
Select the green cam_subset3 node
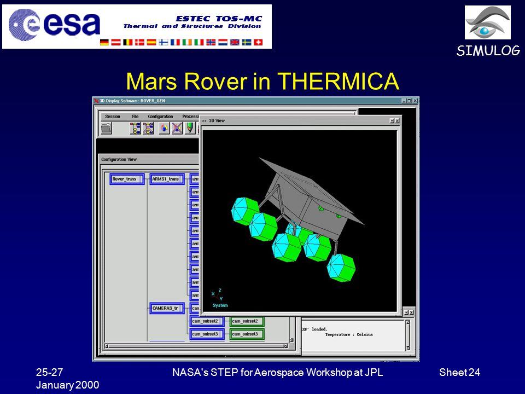tap(247, 334)
